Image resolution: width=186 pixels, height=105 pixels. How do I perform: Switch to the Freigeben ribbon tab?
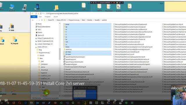[48, 17]
